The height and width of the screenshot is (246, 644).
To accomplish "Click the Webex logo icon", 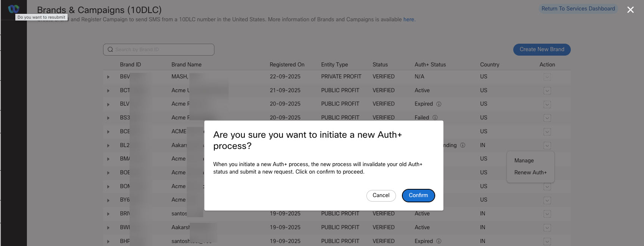I will pyautogui.click(x=13, y=9).
